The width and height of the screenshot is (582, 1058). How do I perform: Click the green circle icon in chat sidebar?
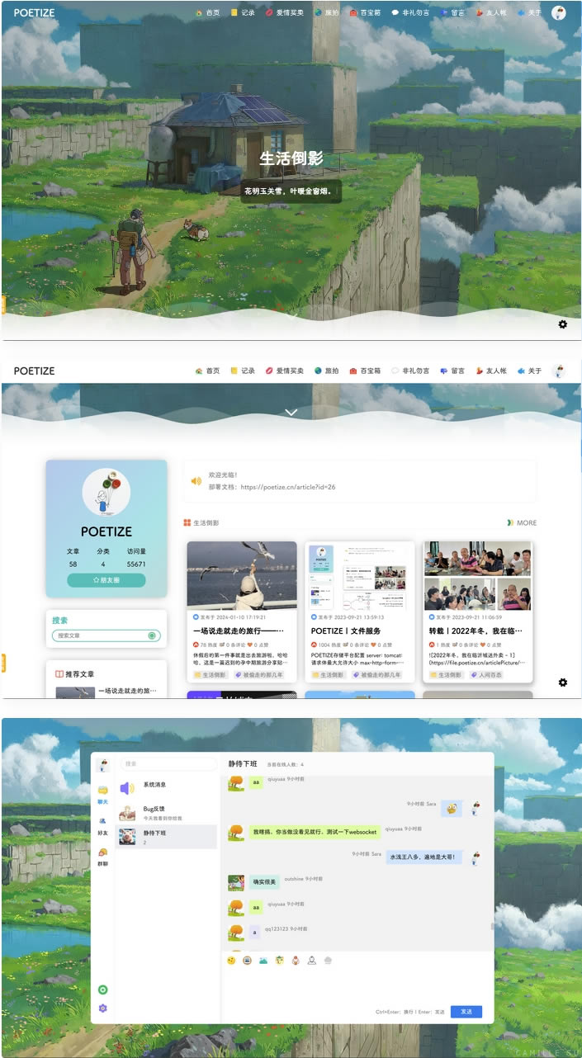tap(103, 990)
